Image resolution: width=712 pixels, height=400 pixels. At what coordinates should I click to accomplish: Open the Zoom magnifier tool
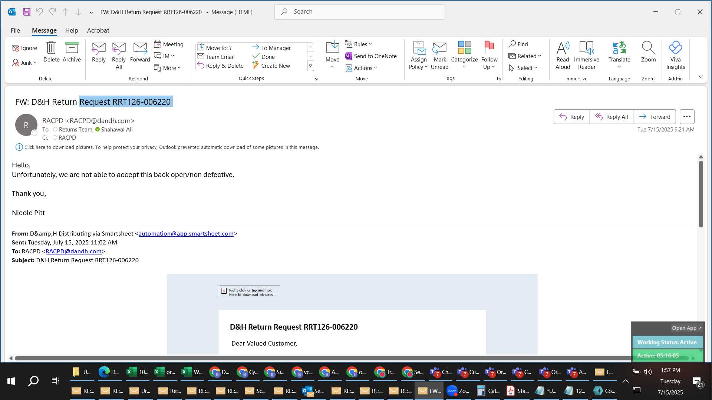[x=648, y=52]
